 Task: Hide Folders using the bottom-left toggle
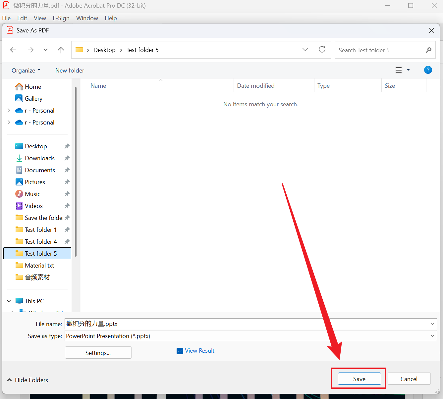[28, 380]
